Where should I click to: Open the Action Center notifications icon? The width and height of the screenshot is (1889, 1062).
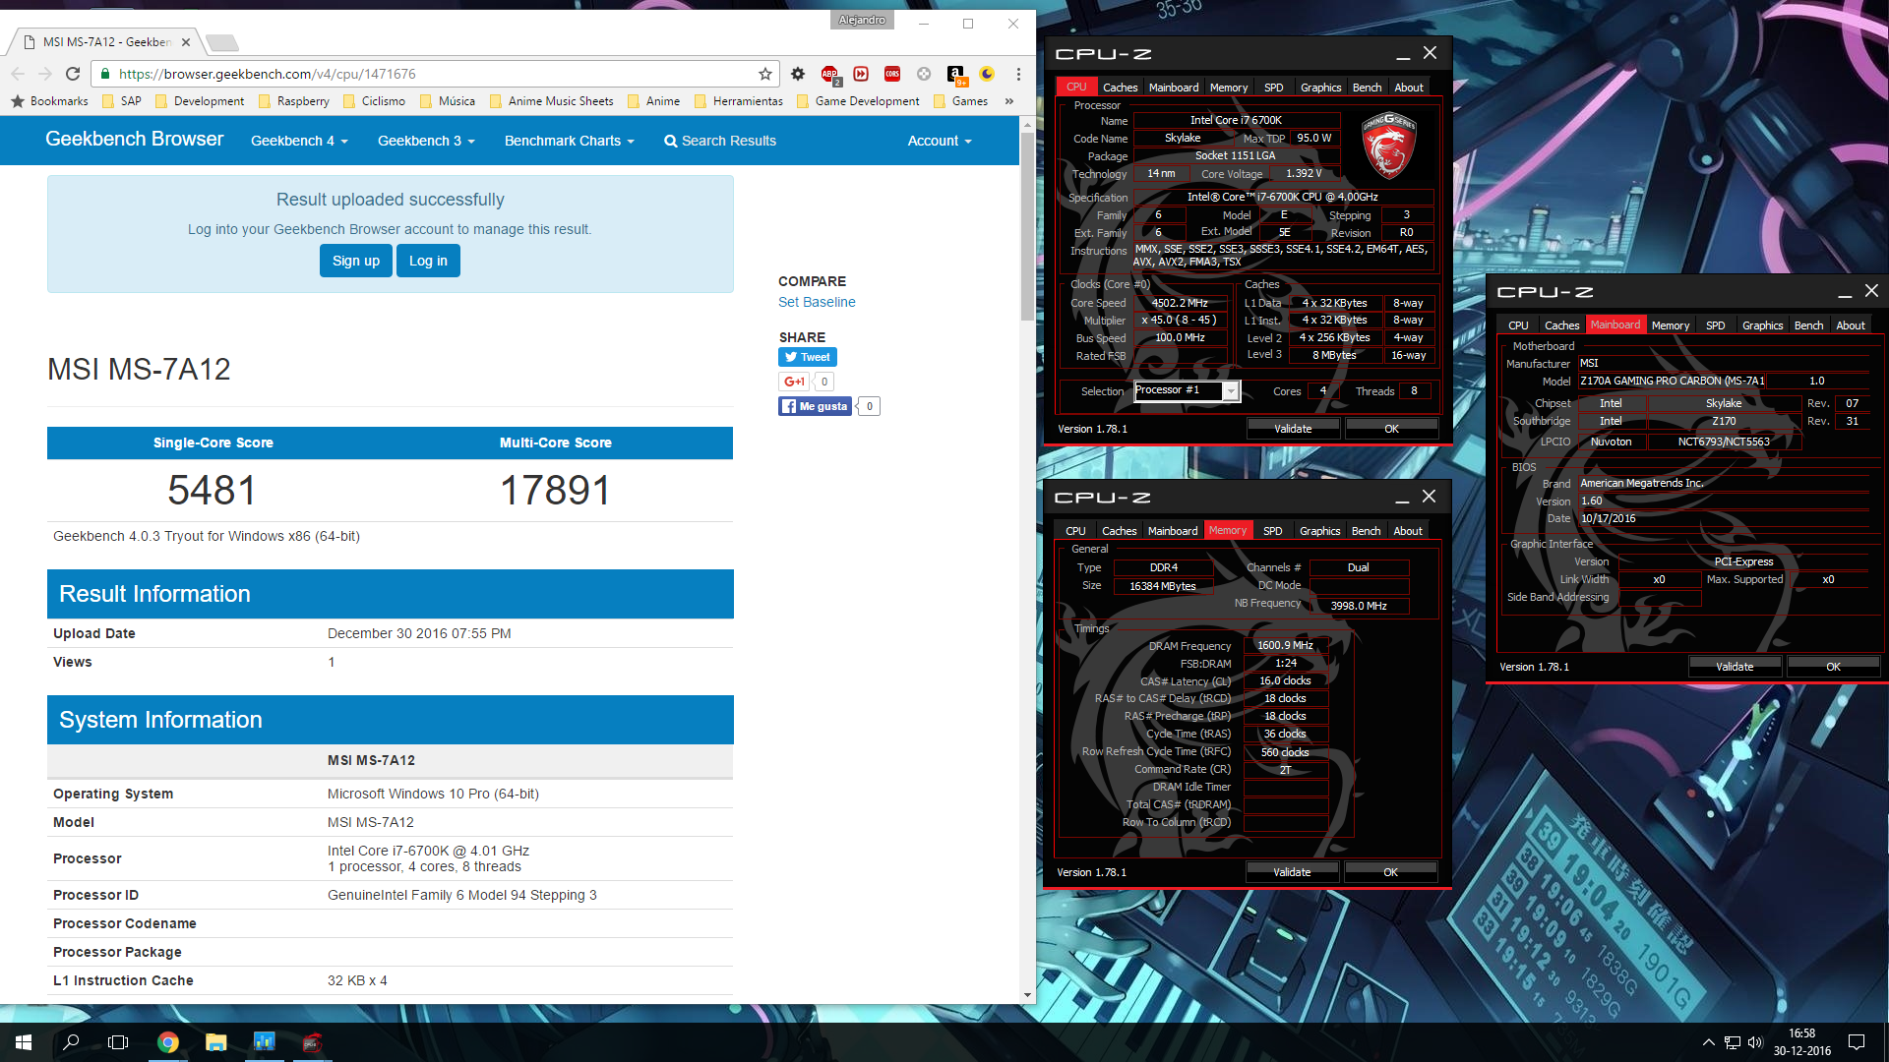[x=1857, y=1042]
